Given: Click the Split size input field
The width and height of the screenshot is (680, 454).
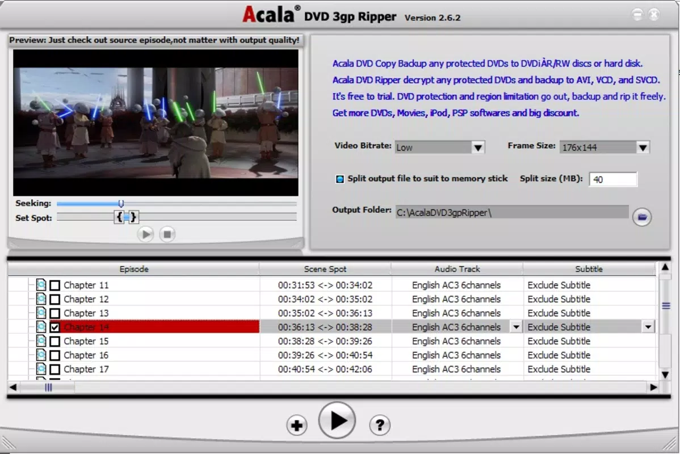Looking at the screenshot, I should [x=613, y=179].
